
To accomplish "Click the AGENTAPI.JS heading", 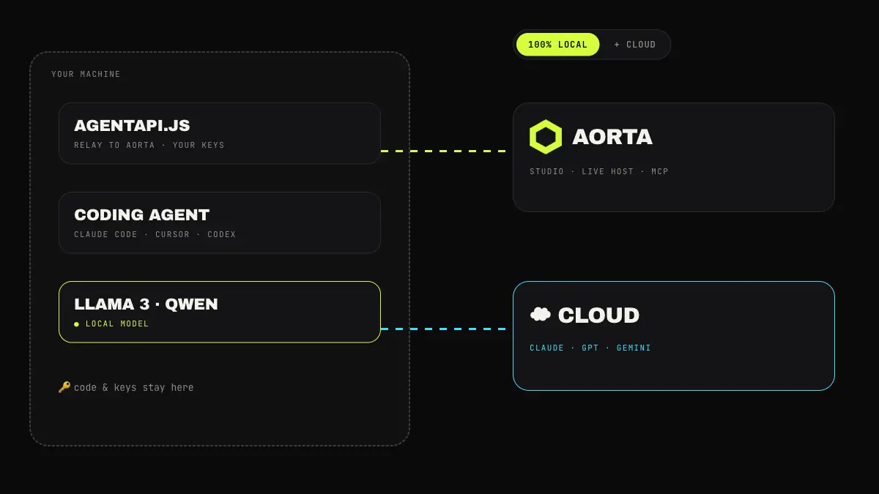I will coord(132,126).
